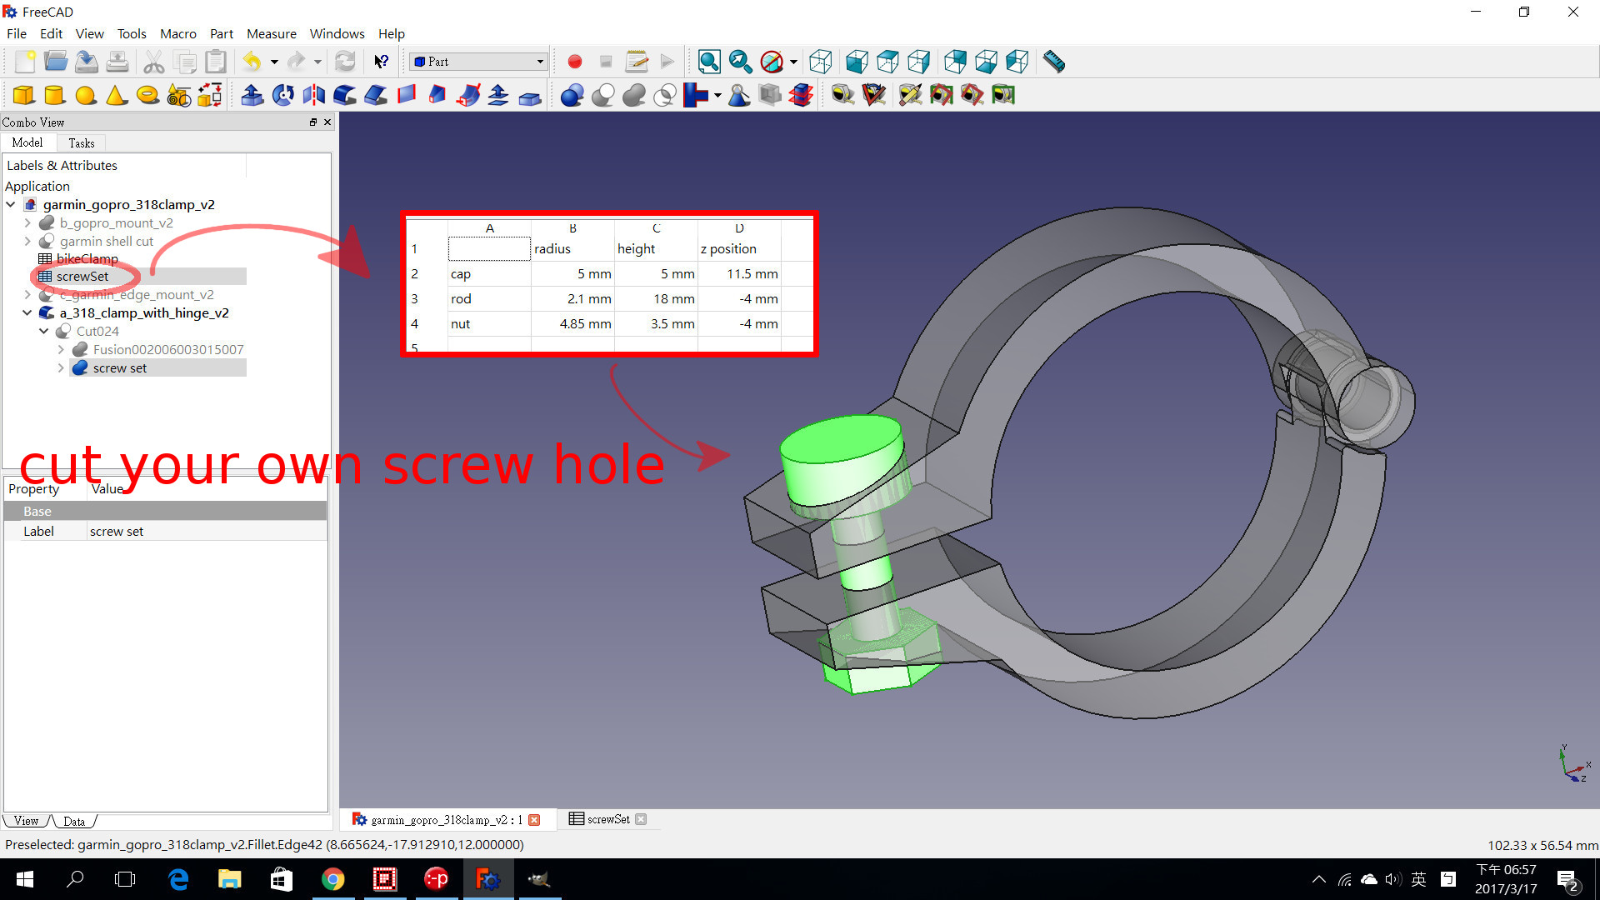Viewport: 1600px width, 900px height.
Task: Open the Windows menu
Action: (337, 33)
